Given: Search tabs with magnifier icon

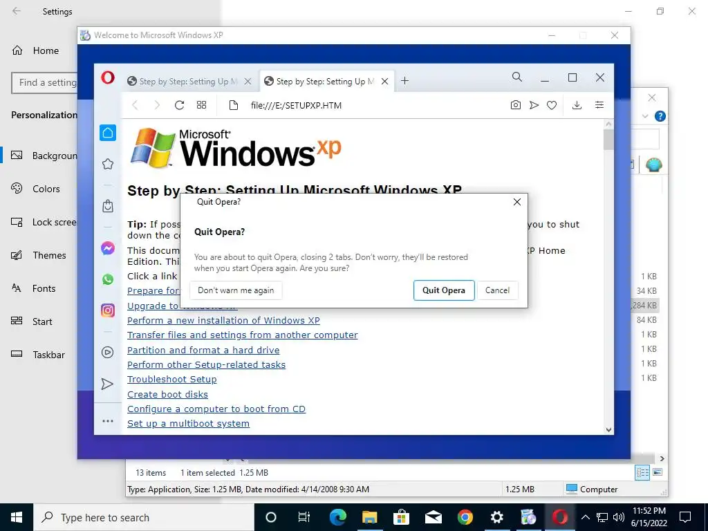Looking at the screenshot, I should 517,77.
